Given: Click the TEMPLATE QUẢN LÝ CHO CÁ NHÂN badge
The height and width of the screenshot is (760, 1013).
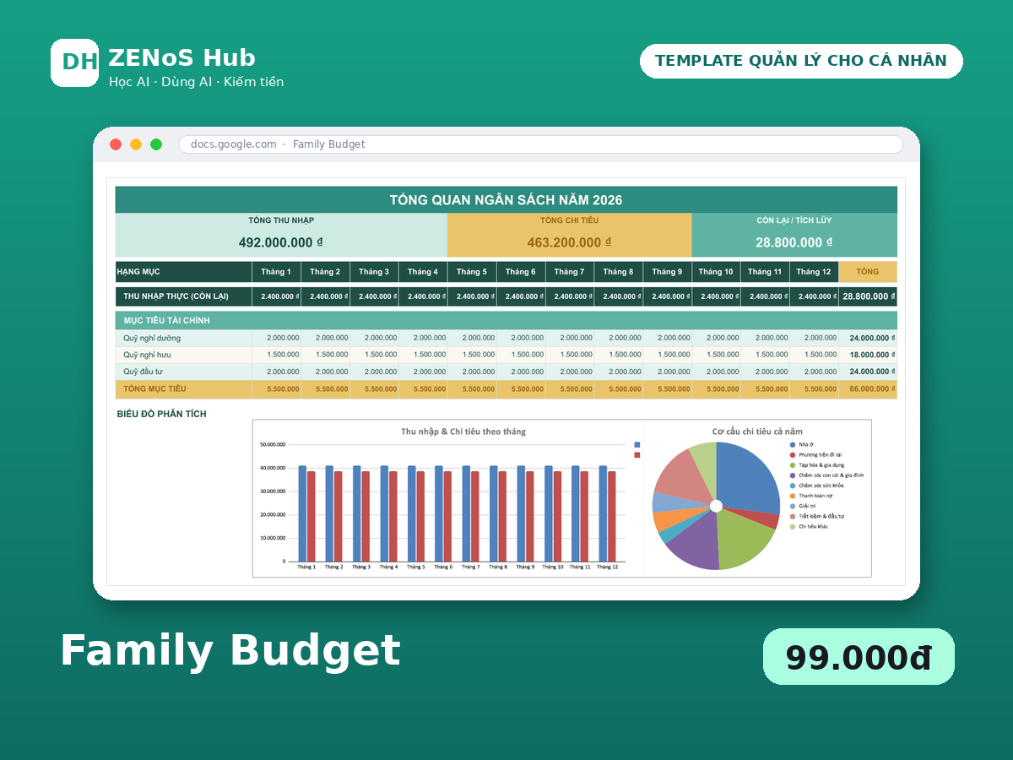Looking at the screenshot, I should (801, 61).
